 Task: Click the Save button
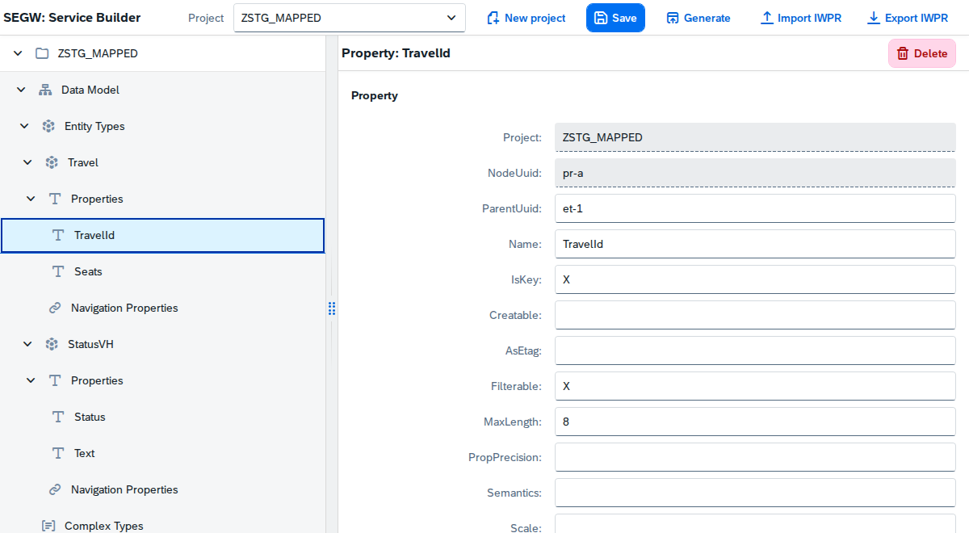pos(615,18)
